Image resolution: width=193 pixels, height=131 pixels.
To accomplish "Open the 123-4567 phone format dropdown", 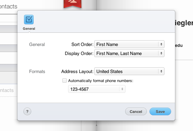I will [97, 89].
